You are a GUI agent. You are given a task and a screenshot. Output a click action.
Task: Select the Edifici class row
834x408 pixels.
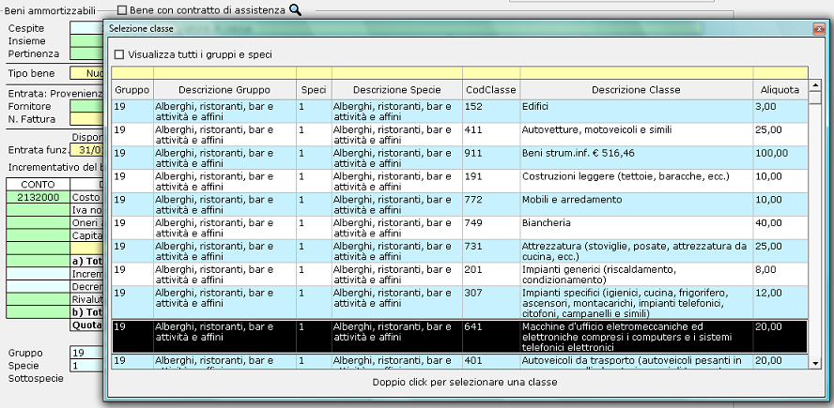pyautogui.click(x=459, y=112)
